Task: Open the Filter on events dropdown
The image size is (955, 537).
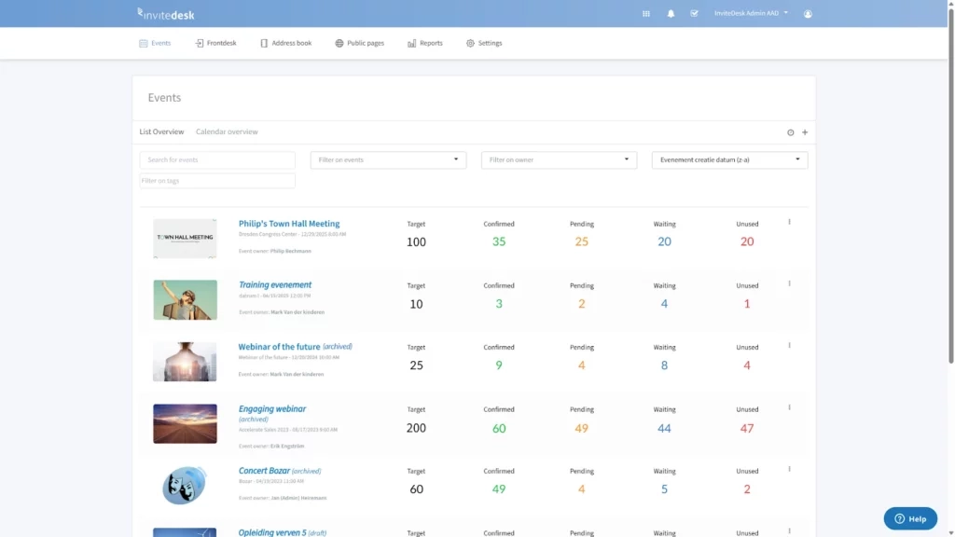Action: click(388, 160)
